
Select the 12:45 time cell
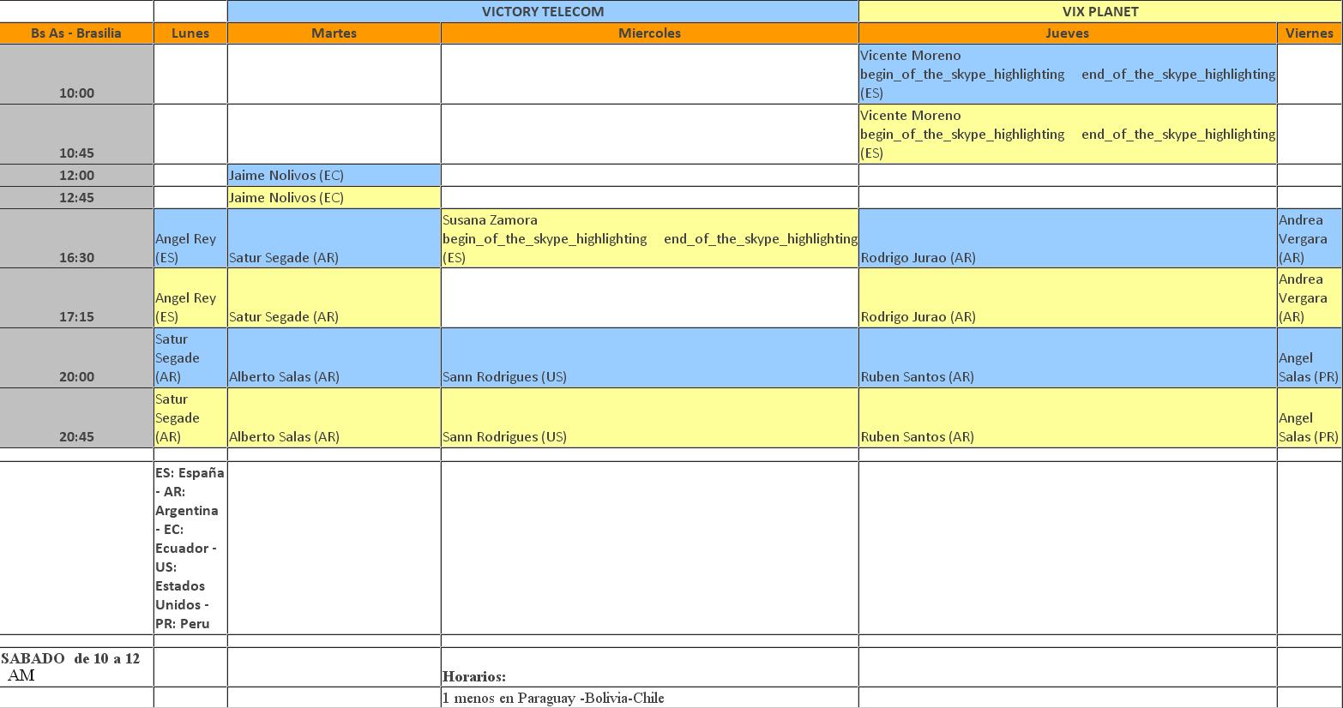click(76, 197)
